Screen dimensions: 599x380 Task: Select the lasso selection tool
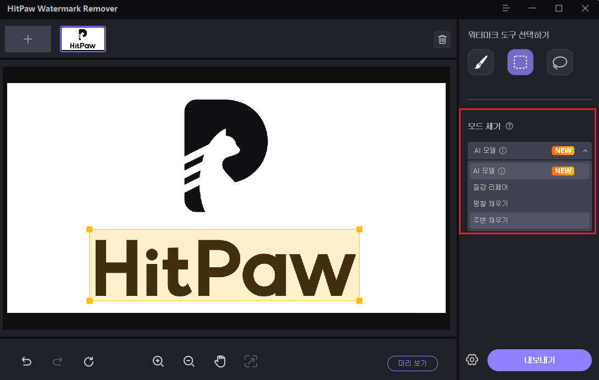click(x=559, y=62)
